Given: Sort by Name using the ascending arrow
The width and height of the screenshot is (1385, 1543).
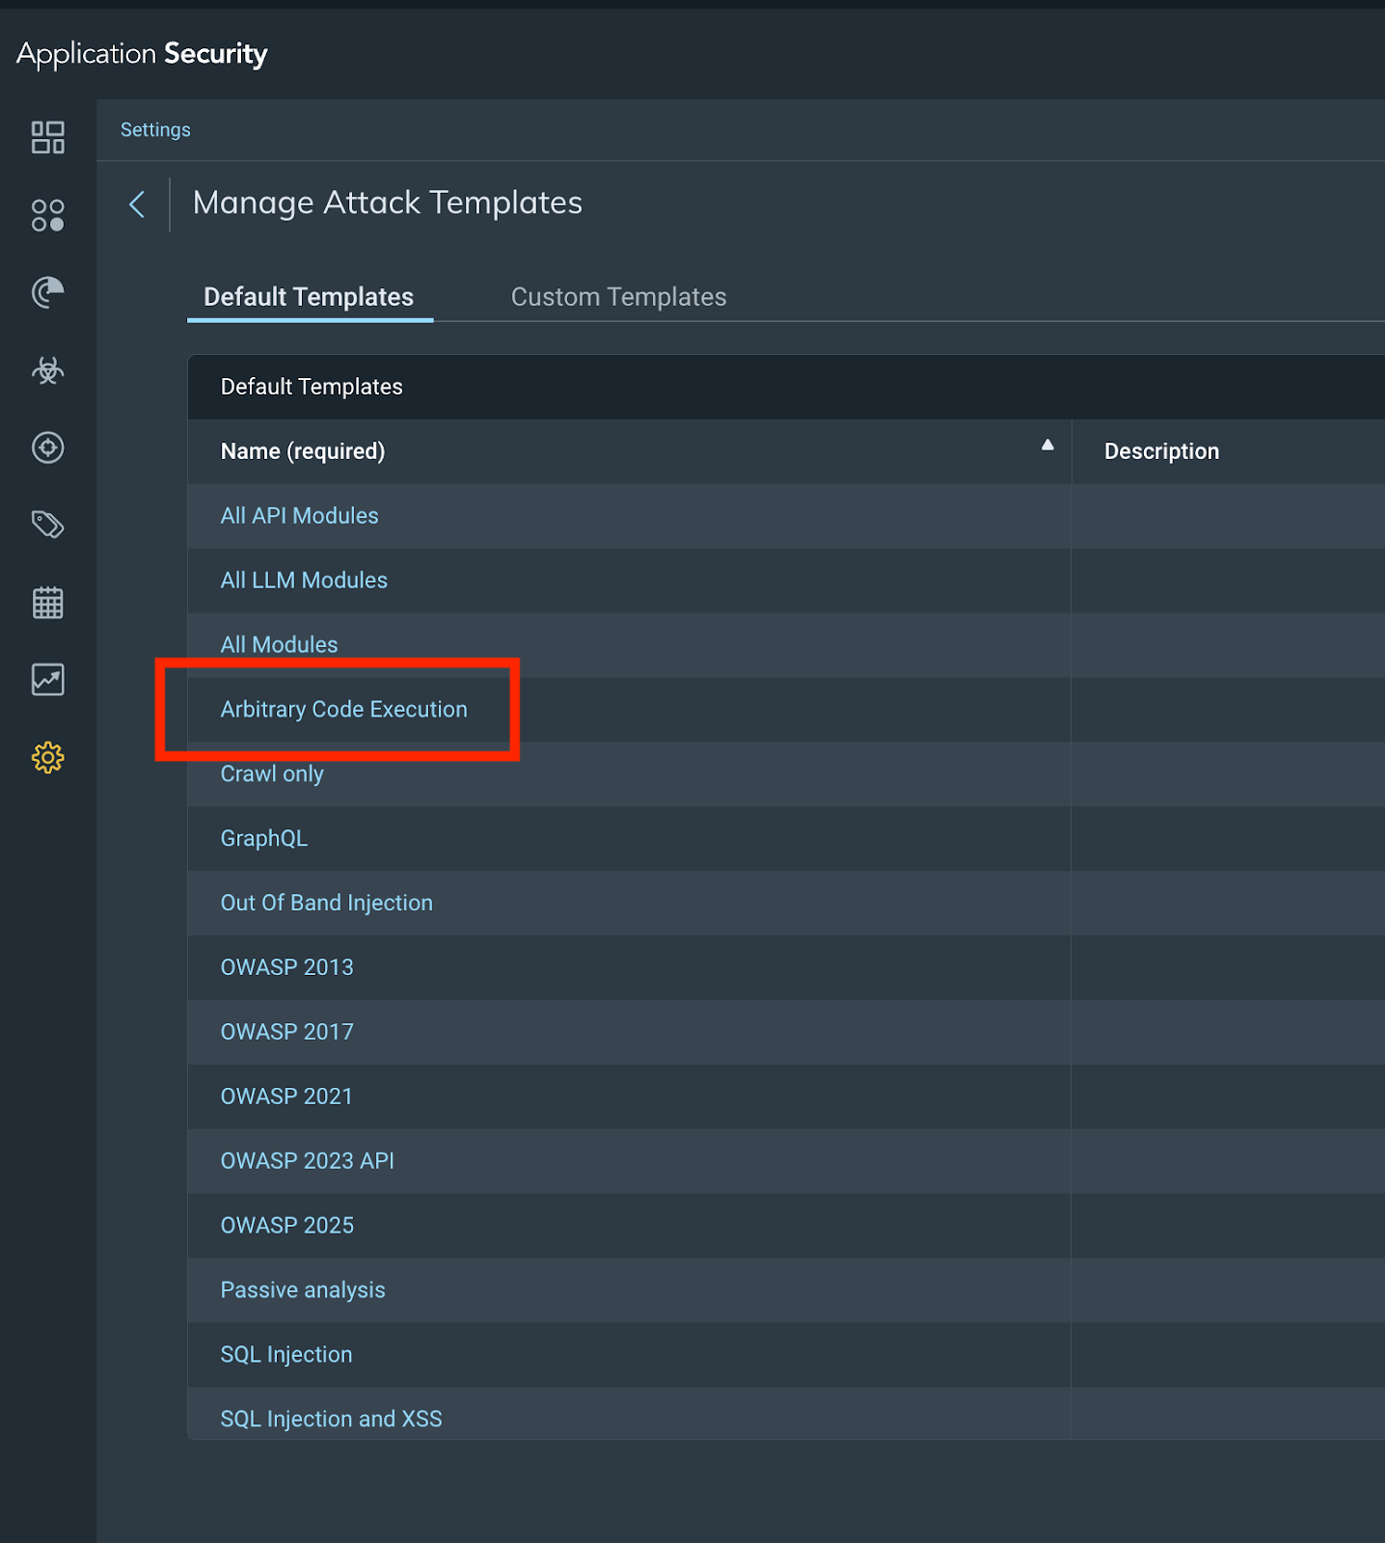Looking at the screenshot, I should tap(1046, 446).
